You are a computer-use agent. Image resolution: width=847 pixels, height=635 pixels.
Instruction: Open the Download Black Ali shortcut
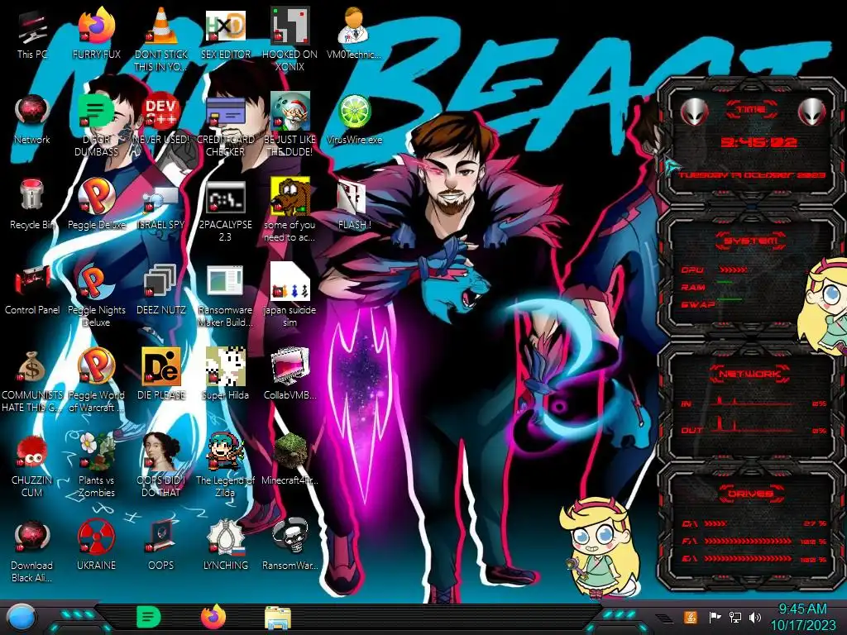(x=32, y=537)
